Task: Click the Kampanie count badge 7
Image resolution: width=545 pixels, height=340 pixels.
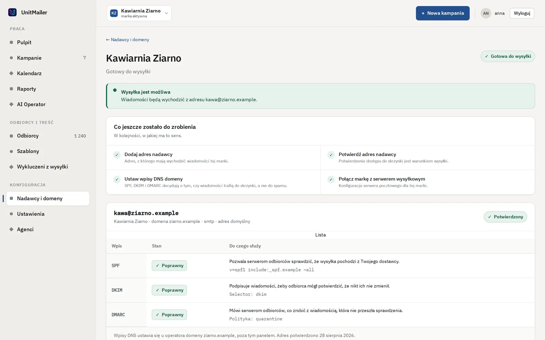Action: (84, 58)
